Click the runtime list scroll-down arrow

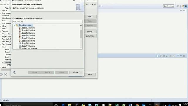[x=81, y=48]
